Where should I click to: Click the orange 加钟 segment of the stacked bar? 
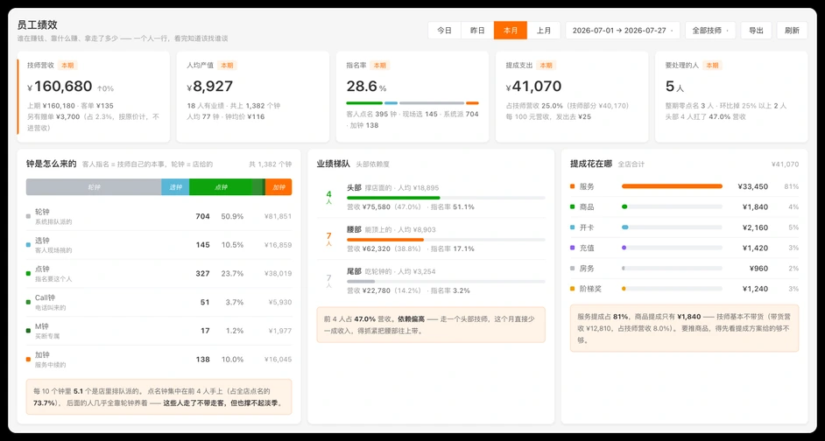click(x=279, y=187)
